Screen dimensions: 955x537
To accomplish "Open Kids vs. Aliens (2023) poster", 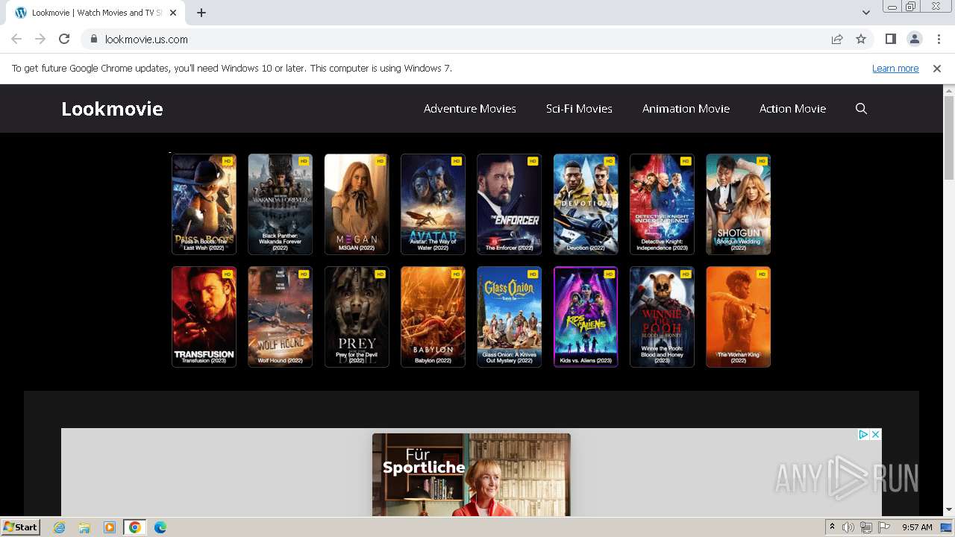I will click(x=586, y=317).
